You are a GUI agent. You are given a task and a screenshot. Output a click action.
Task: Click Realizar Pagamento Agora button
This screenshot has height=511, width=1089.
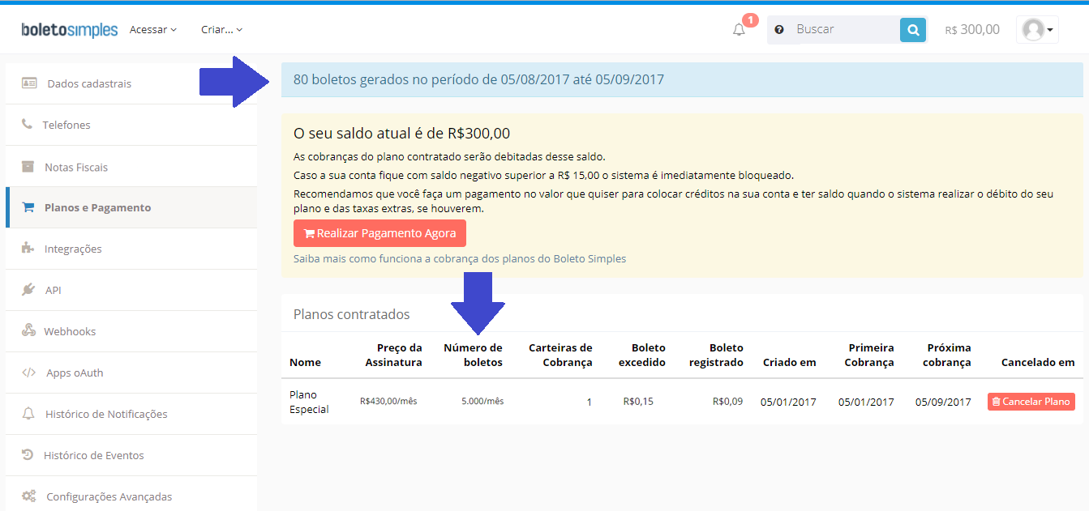pyautogui.click(x=379, y=233)
